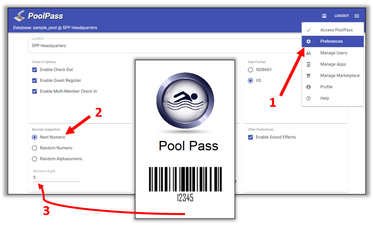This screenshot has height=225, width=373.
Task: Click the person icon for Profile
Action: pyautogui.click(x=308, y=87)
